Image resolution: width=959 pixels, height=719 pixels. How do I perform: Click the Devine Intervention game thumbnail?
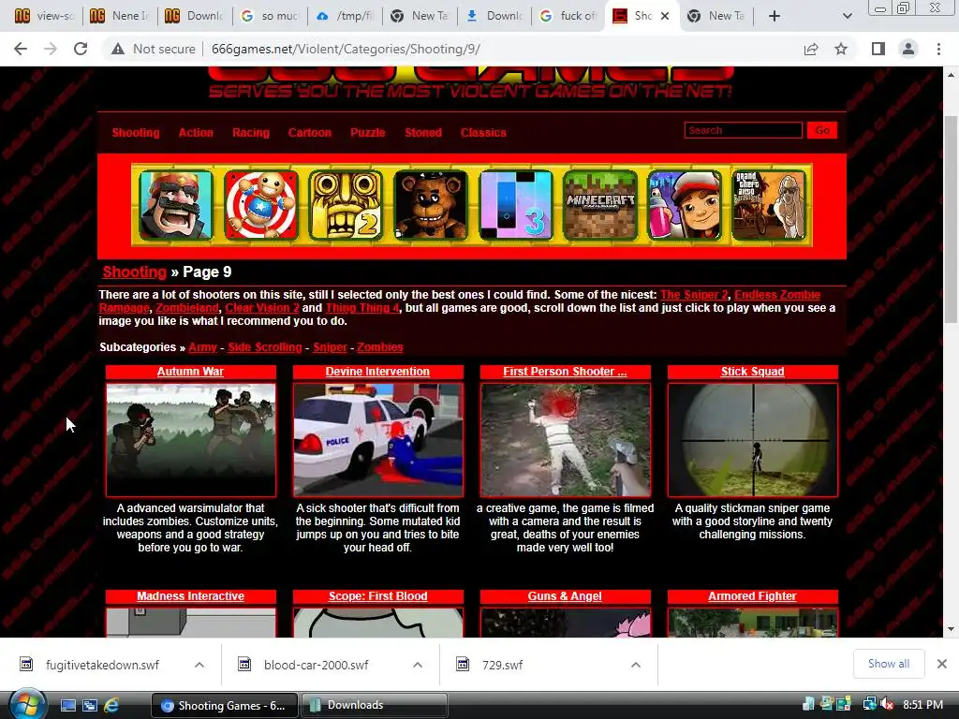[378, 440]
